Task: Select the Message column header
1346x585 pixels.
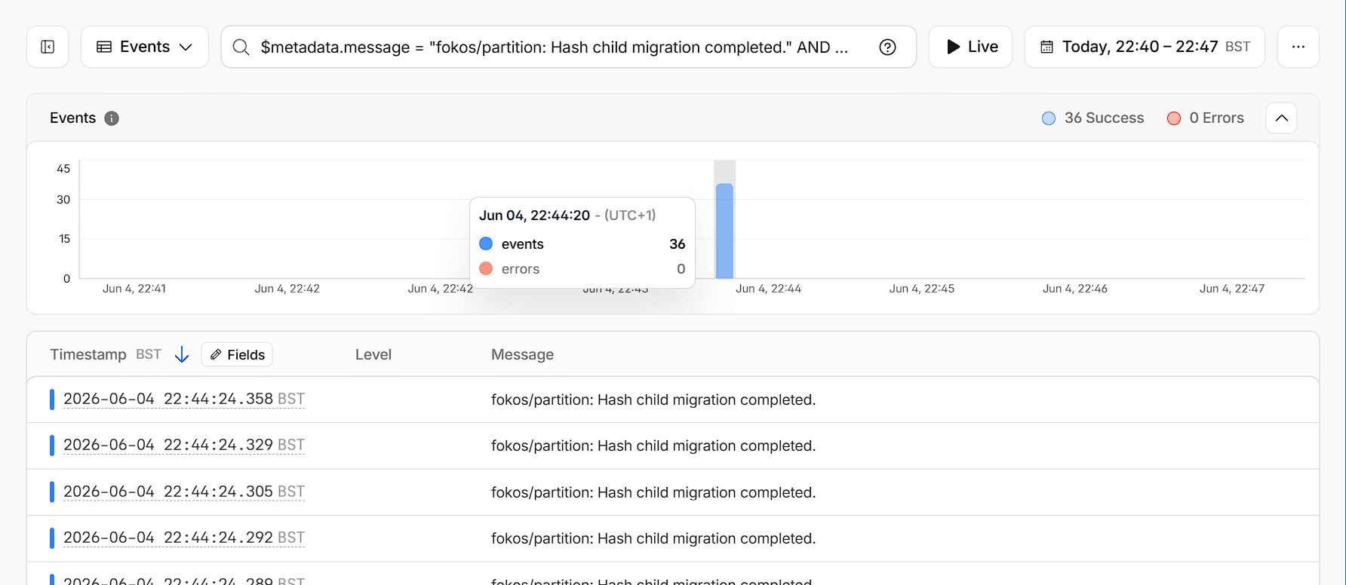Action: (522, 354)
